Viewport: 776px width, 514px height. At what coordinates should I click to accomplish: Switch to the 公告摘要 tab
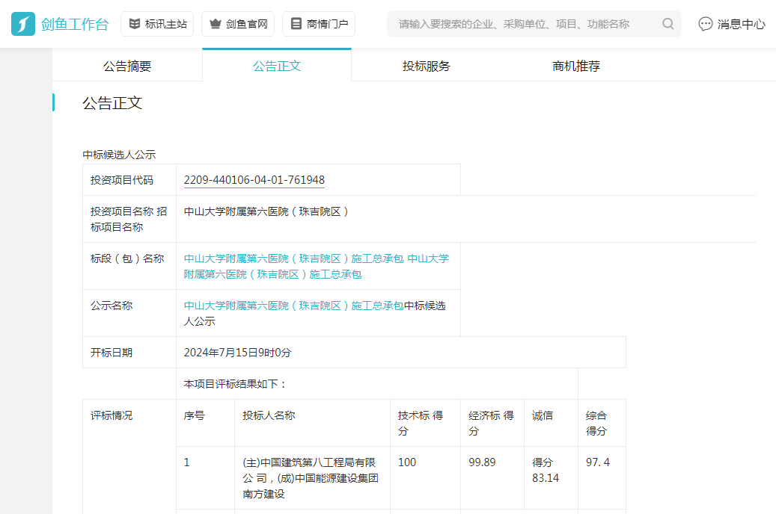pos(127,66)
